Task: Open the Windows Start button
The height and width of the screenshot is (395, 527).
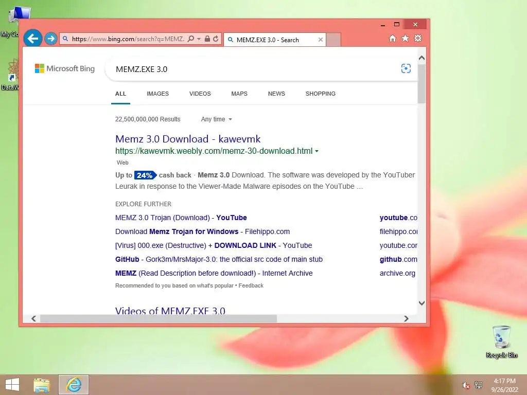Action: (x=12, y=385)
